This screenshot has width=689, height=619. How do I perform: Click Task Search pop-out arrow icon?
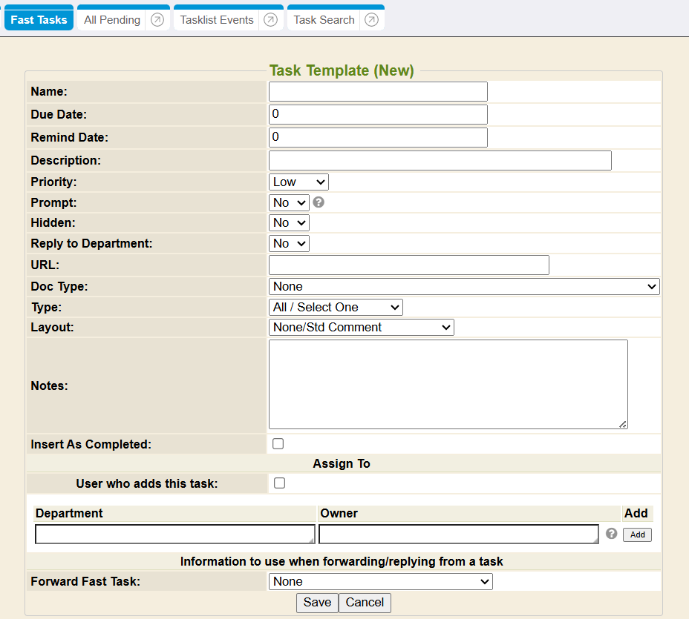[x=371, y=20]
